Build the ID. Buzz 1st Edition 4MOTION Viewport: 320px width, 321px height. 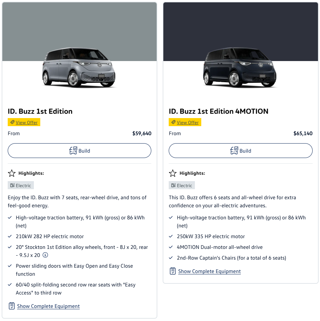click(241, 151)
